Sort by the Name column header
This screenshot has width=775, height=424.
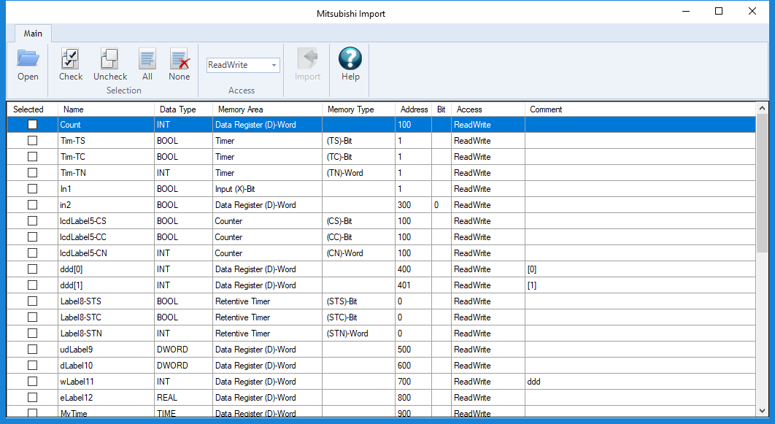[106, 109]
